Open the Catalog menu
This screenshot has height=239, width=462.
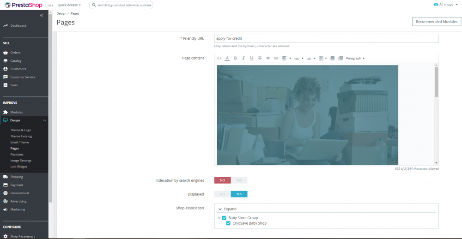tap(16, 61)
